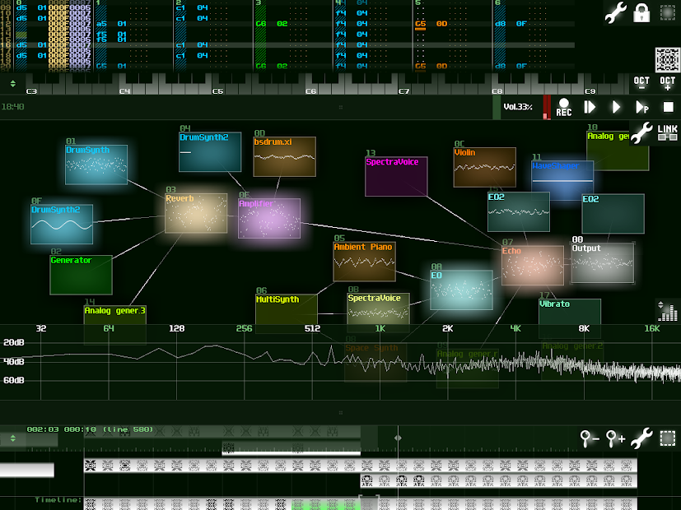This screenshot has height=510, width=681.
Task: Open the module view wrench menu
Action: 641,132
